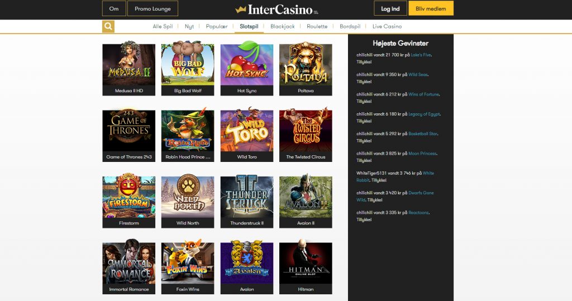
Task: Switch to the Alle Spil tab
Action: tap(163, 26)
